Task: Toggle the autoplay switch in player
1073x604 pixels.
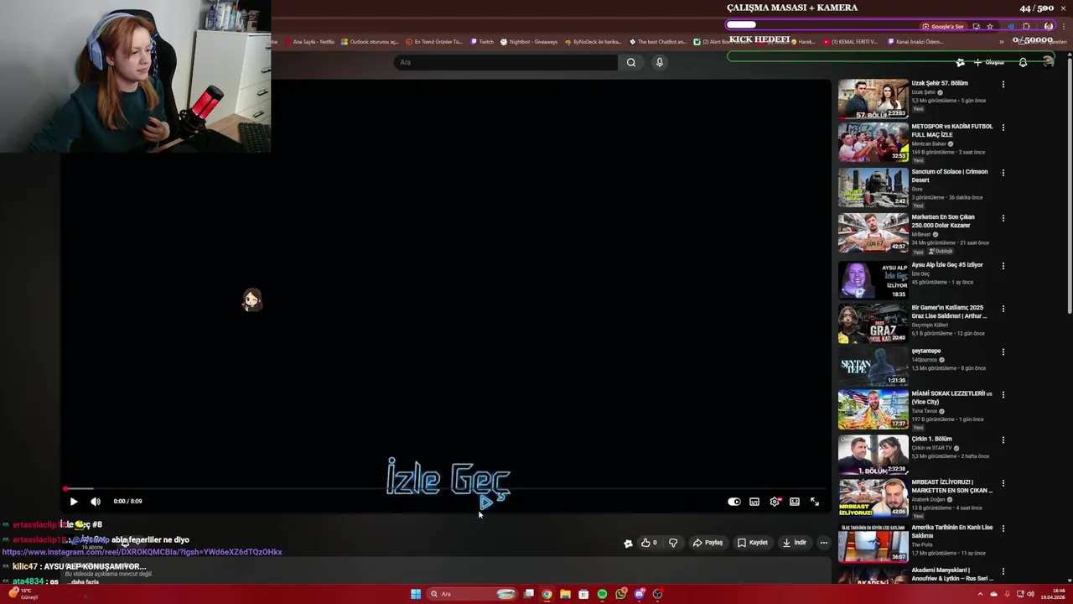Action: (x=734, y=502)
